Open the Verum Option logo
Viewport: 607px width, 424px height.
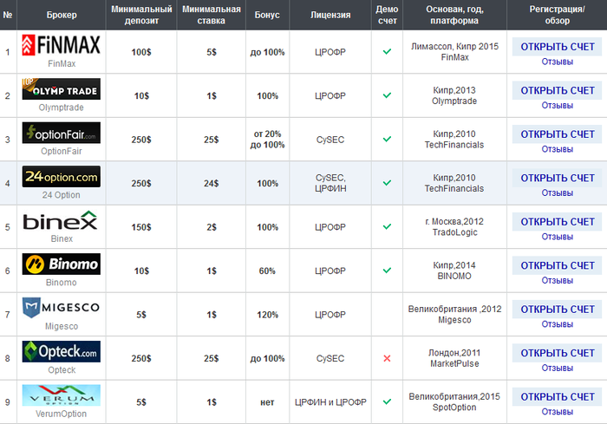[x=62, y=395]
